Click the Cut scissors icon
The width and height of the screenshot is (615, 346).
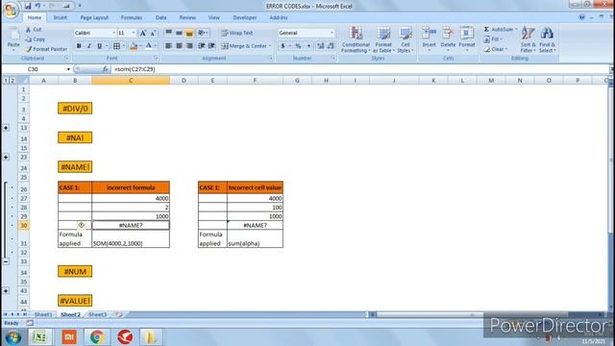(28, 30)
